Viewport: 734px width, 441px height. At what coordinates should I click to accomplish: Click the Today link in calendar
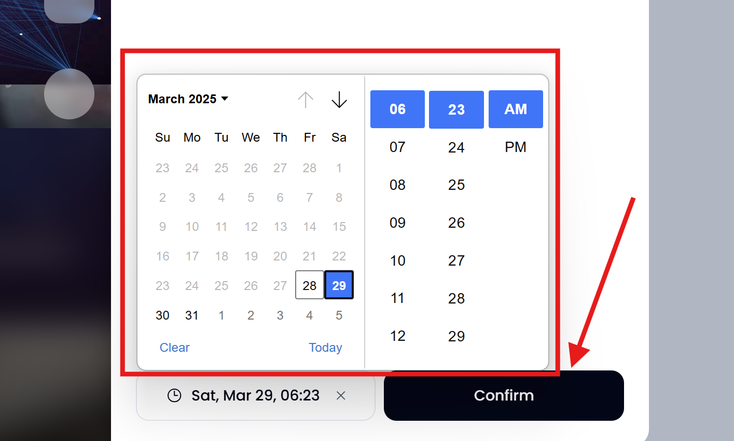325,348
